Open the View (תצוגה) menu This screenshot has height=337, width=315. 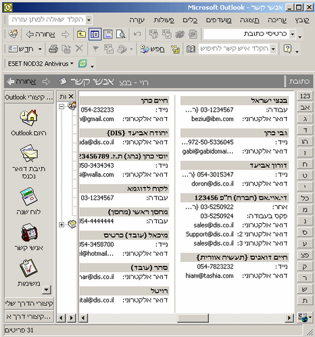[249, 20]
